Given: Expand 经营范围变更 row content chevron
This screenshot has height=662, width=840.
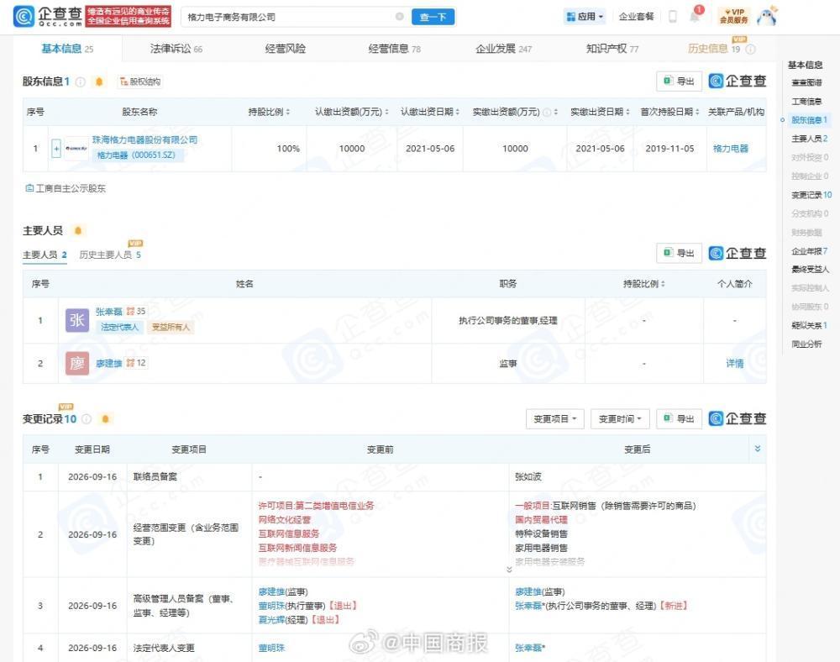Looking at the screenshot, I should pos(509,570).
